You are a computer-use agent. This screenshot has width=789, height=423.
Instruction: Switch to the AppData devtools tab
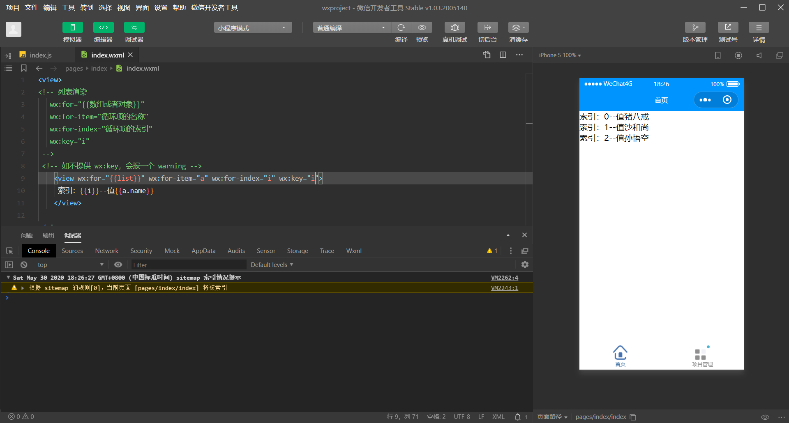point(203,251)
